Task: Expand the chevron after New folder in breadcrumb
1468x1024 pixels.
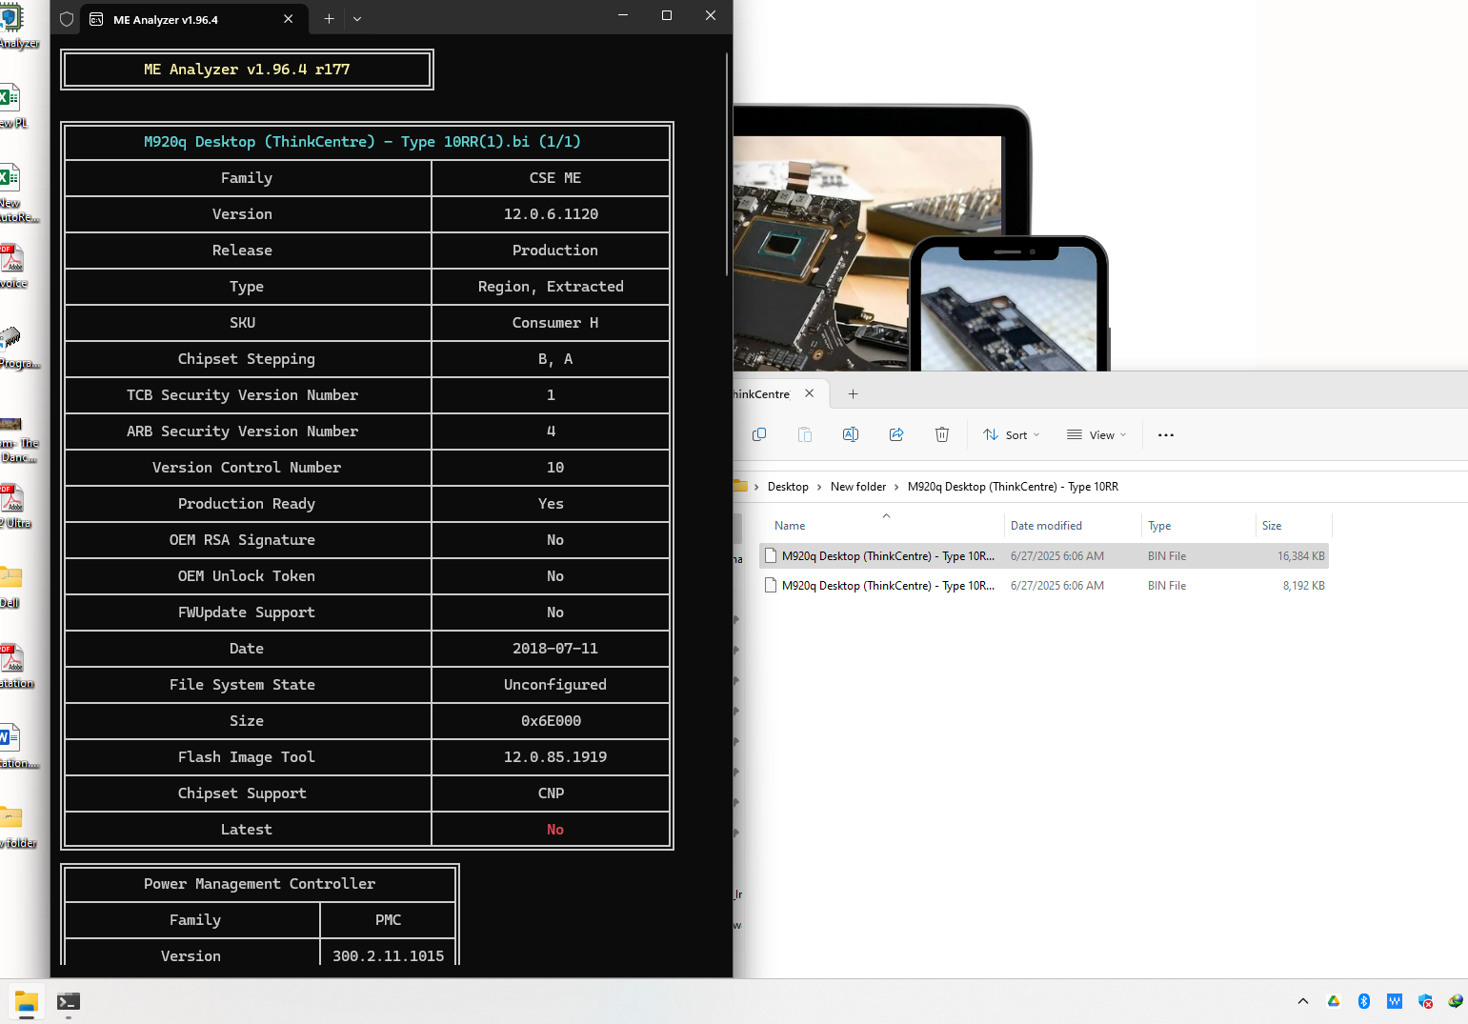Action: [x=896, y=487]
